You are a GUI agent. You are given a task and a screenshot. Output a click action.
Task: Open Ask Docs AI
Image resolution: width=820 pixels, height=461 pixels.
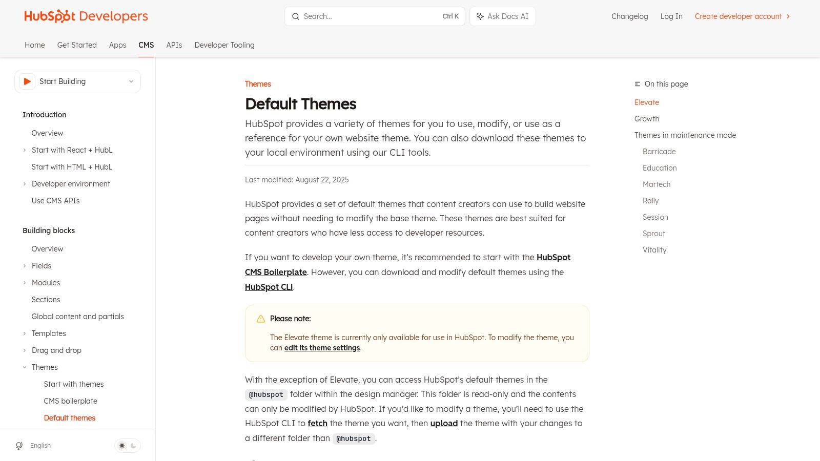pos(502,16)
